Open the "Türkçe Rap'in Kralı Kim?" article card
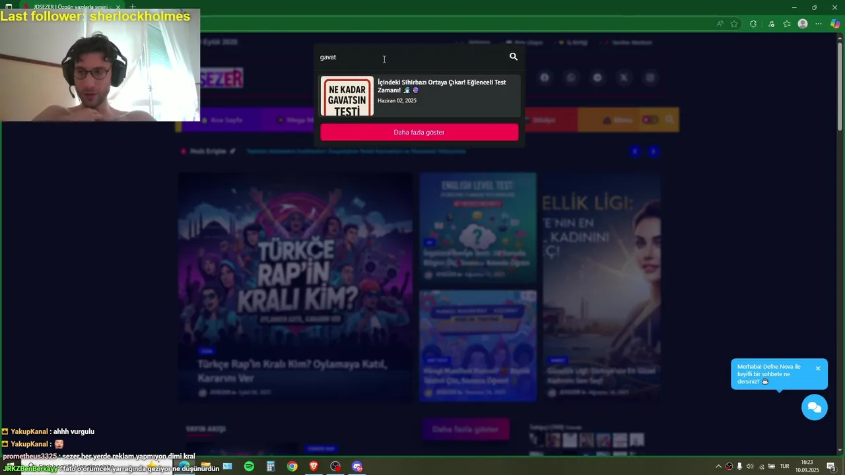This screenshot has width=845, height=475. tap(295, 287)
